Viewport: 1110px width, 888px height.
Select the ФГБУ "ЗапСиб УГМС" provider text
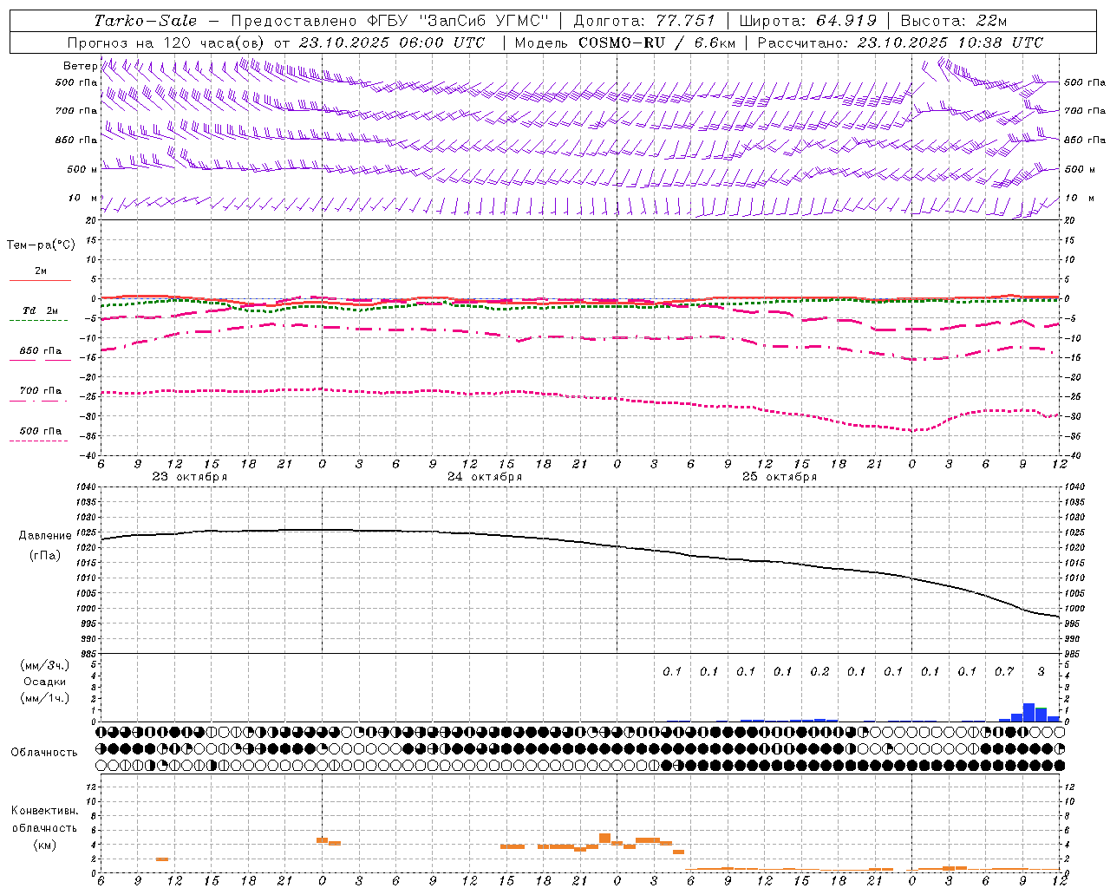(459, 21)
